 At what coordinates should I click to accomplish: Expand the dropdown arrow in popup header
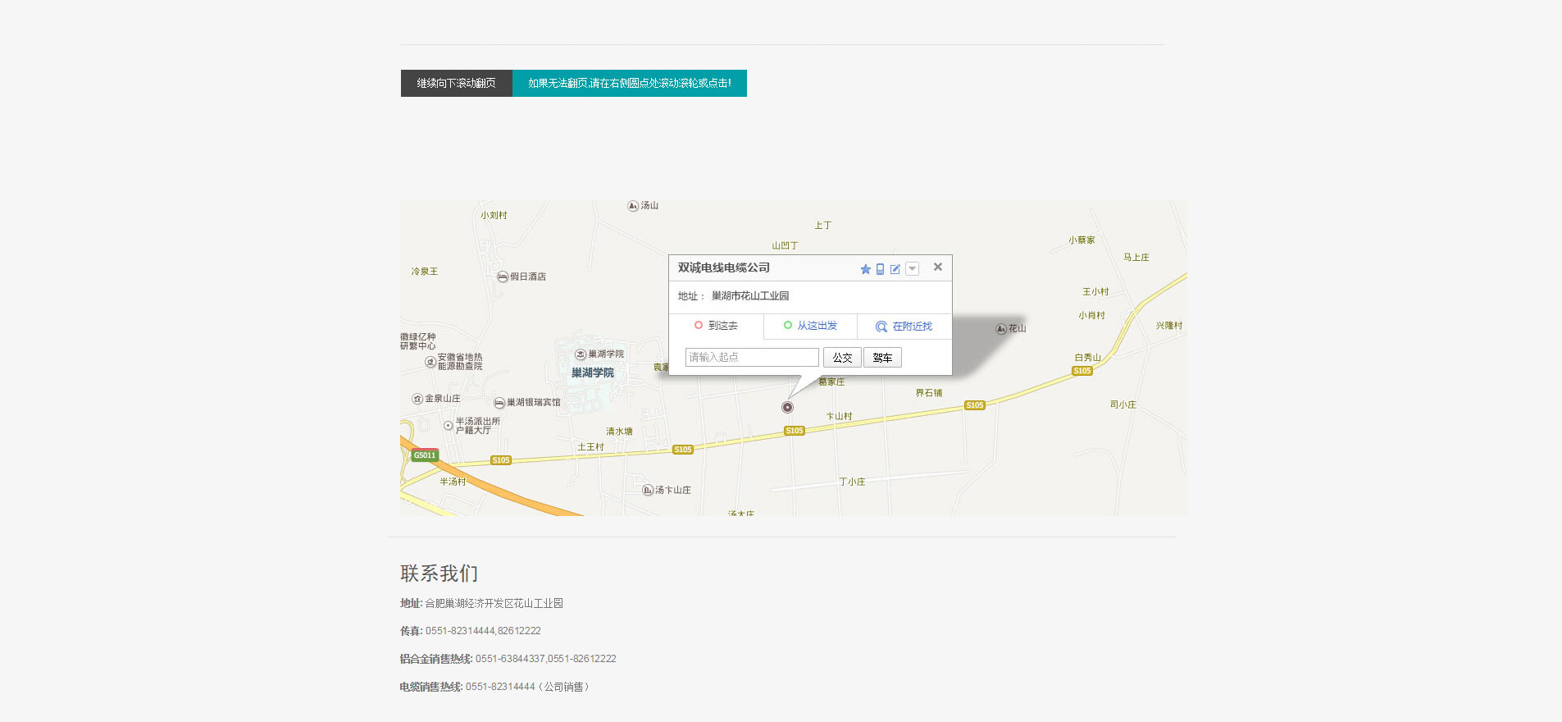912,269
